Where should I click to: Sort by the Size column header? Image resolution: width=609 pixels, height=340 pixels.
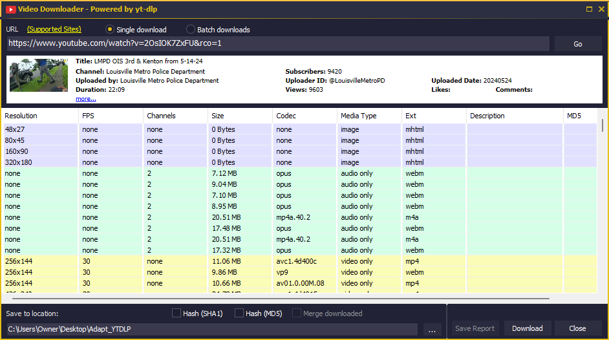(240, 116)
